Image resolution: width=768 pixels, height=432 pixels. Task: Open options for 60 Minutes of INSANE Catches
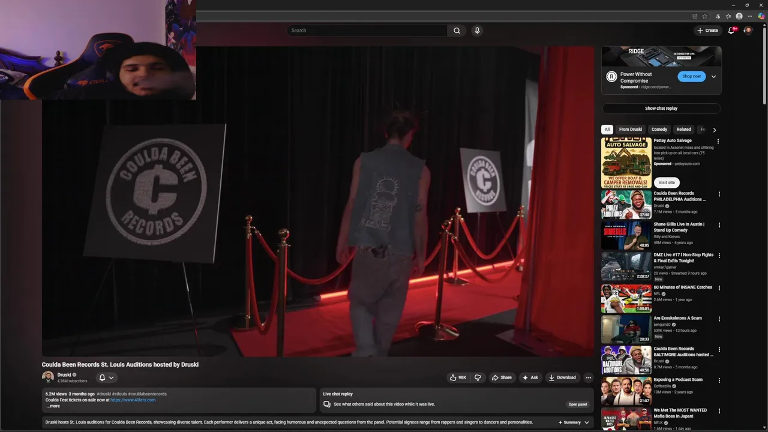[719, 288]
